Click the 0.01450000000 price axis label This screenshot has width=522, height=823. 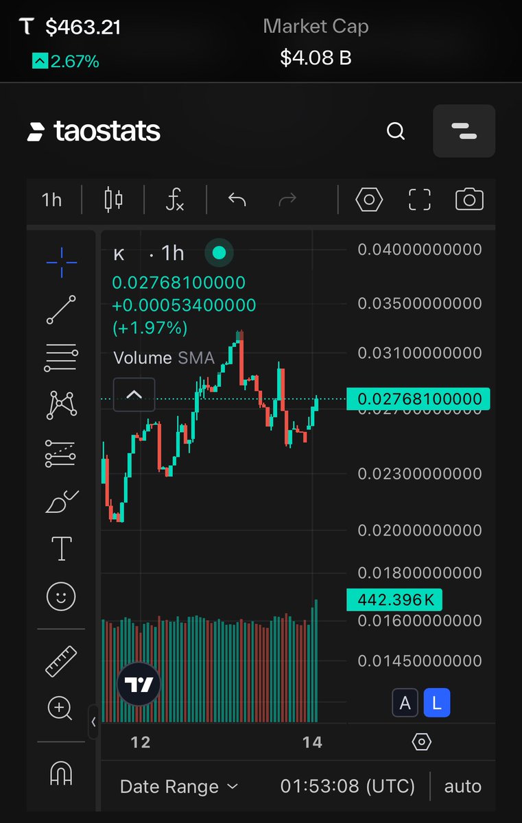(x=420, y=661)
